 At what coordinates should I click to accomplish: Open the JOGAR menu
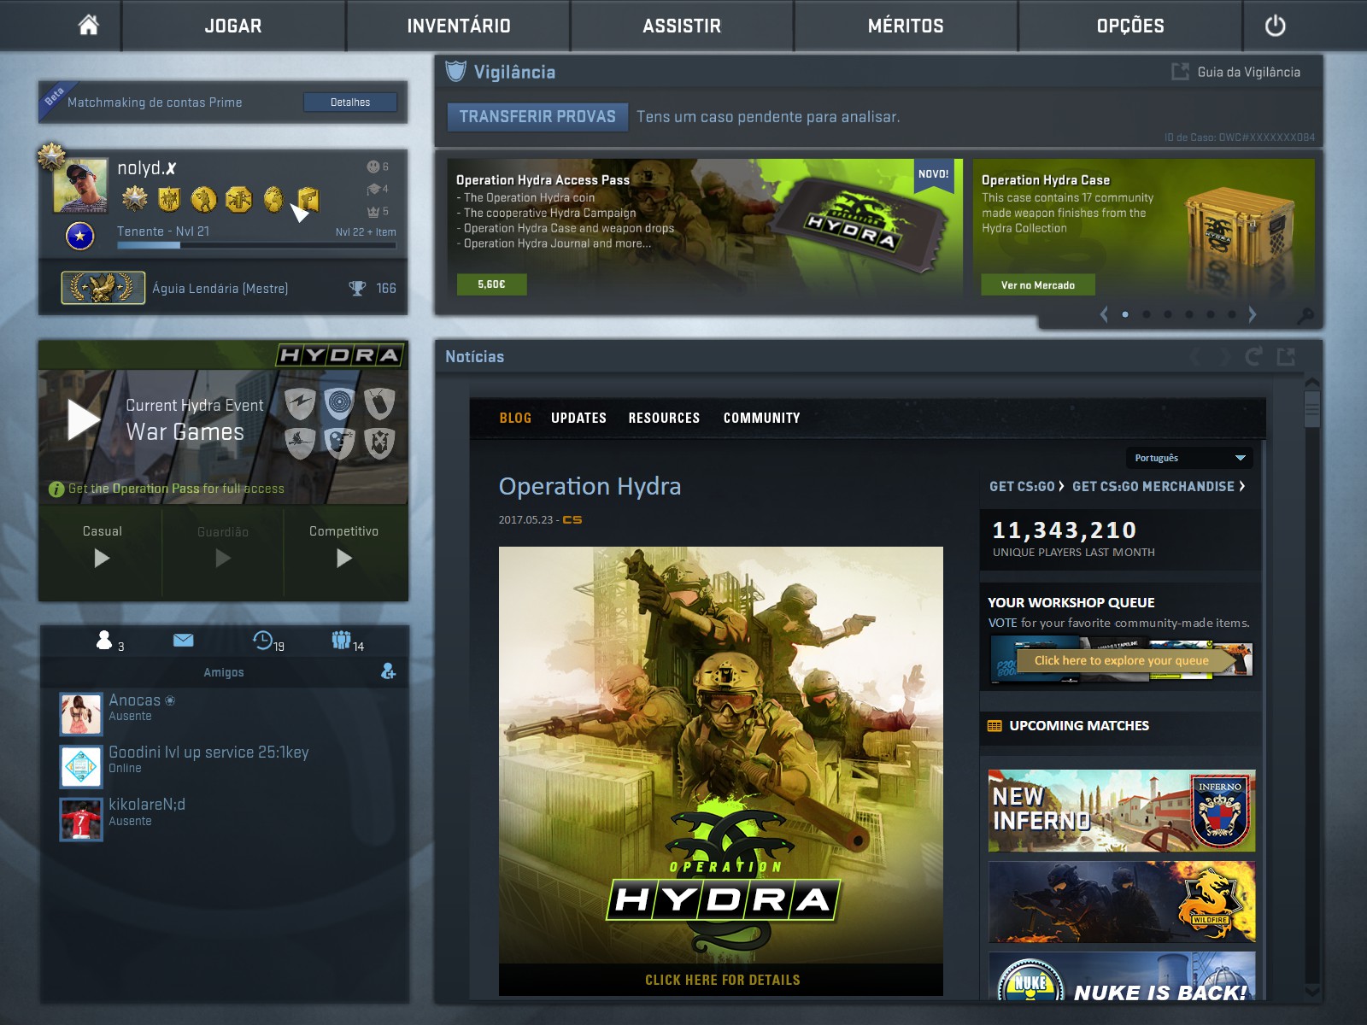click(x=233, y=26)
